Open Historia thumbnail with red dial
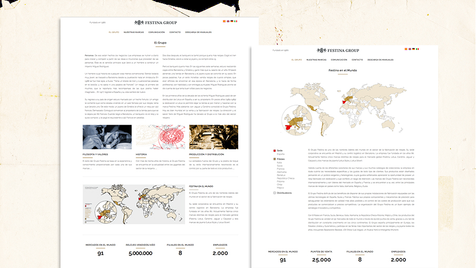 point(160,137)
